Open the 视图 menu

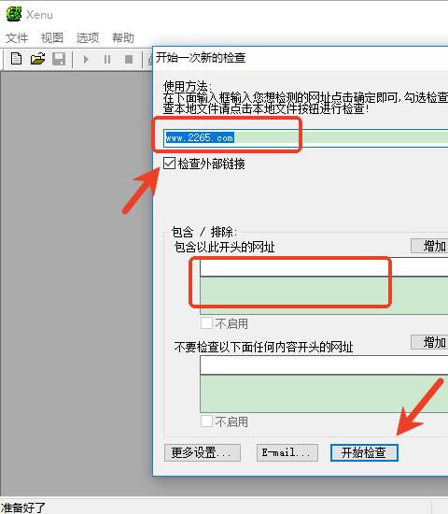(x=52, y=38)
